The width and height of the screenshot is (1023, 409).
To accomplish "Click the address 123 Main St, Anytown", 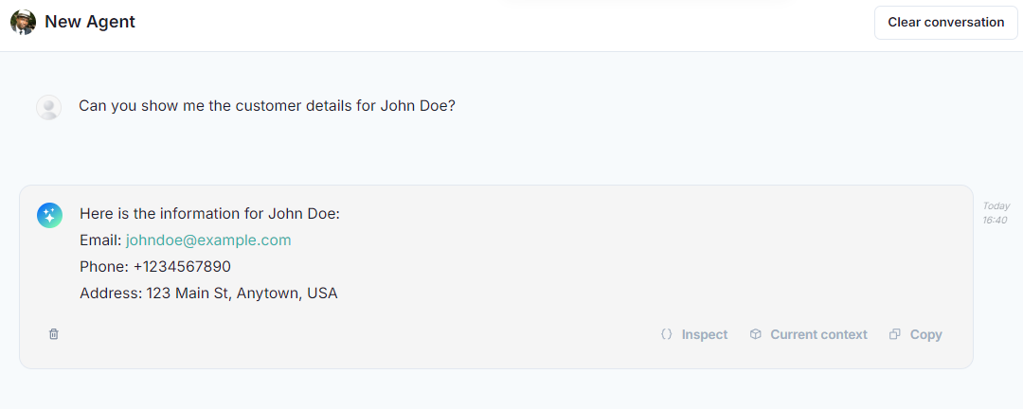I will 242,293.
